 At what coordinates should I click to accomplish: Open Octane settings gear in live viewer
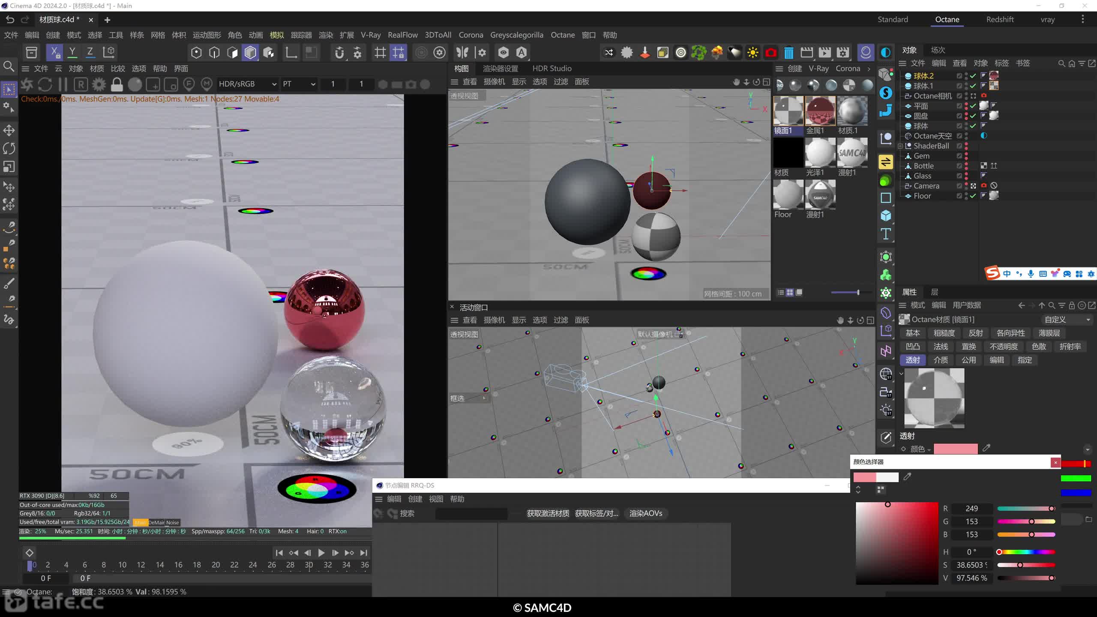click(99, 84)
